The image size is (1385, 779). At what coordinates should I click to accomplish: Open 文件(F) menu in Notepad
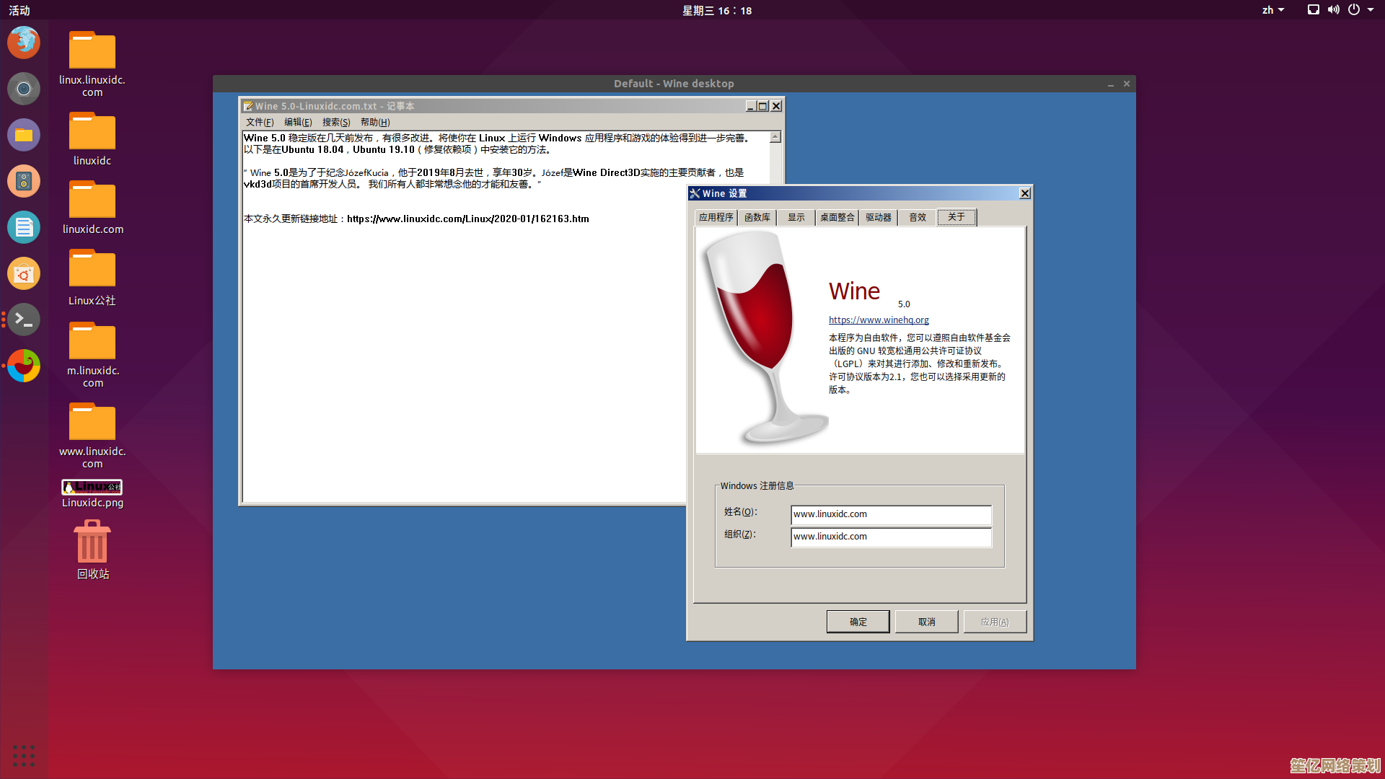click(x=260, y=123)
